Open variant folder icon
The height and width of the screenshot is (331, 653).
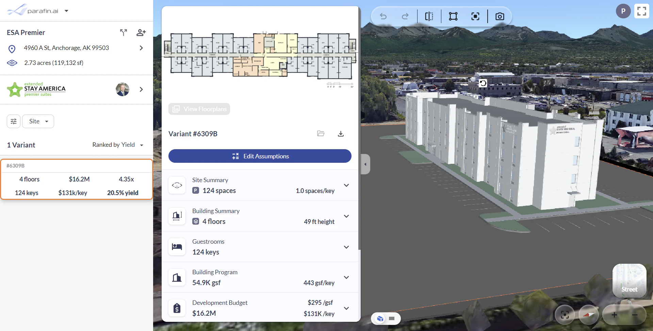(x=321, y=134)
